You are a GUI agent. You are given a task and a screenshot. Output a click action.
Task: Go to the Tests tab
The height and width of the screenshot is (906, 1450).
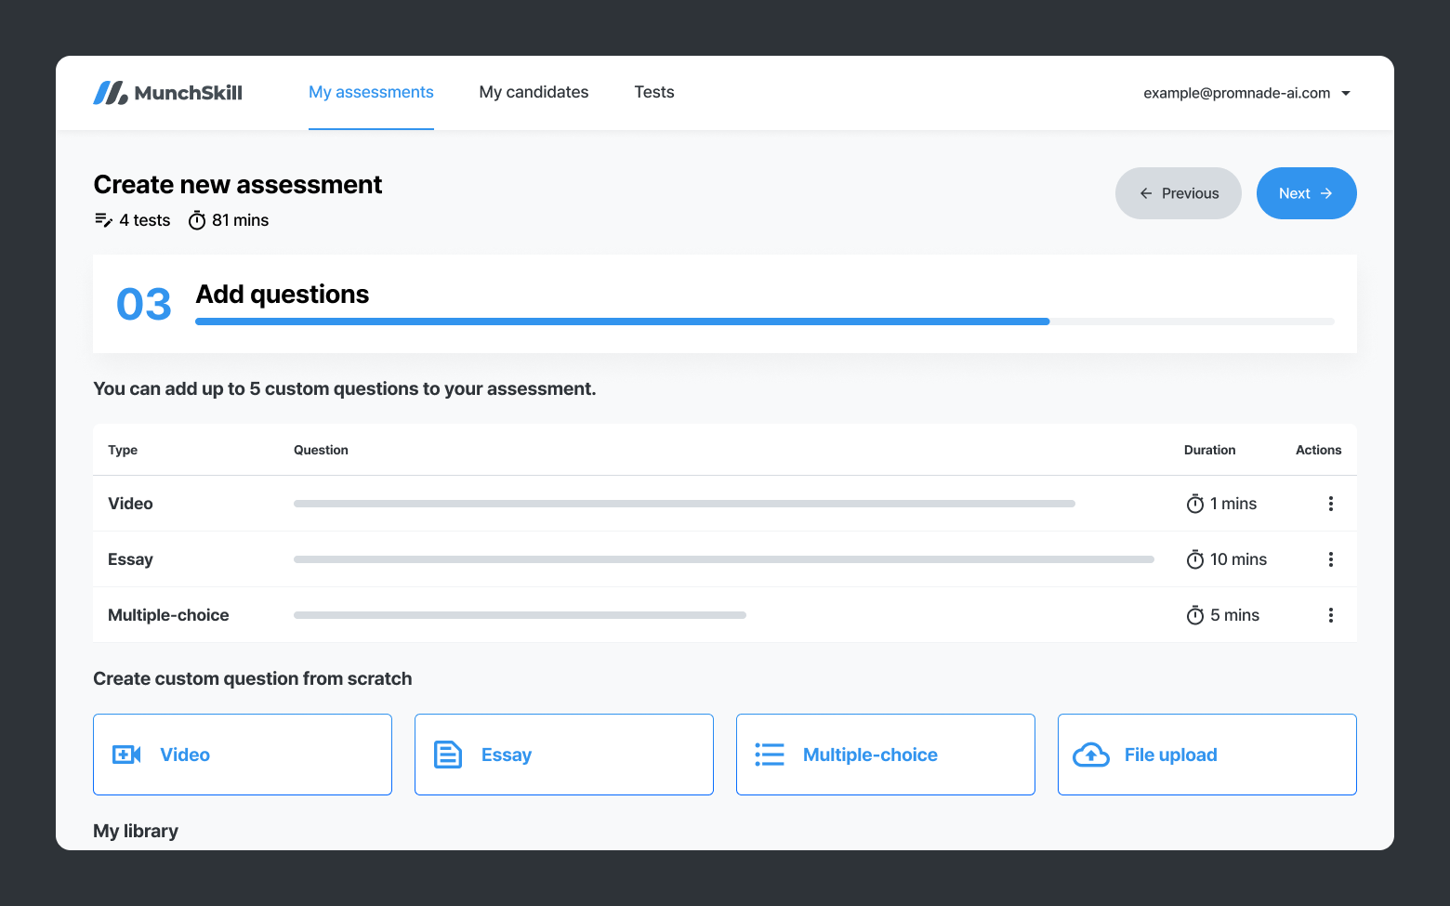[x=654, y=92]
